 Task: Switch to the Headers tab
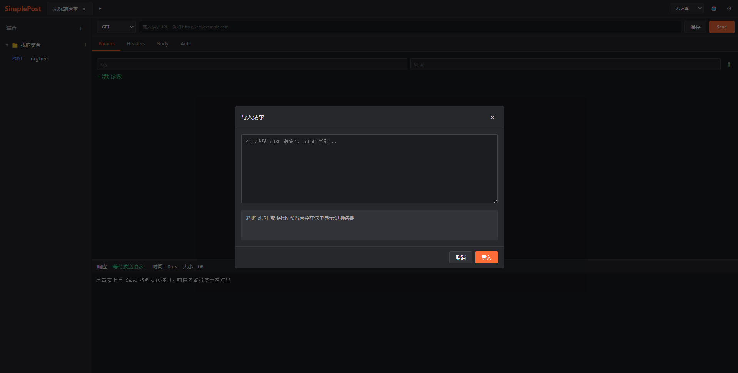136,44
